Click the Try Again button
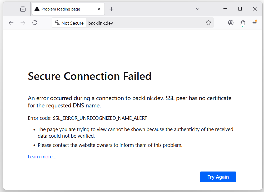 [218, 177]
